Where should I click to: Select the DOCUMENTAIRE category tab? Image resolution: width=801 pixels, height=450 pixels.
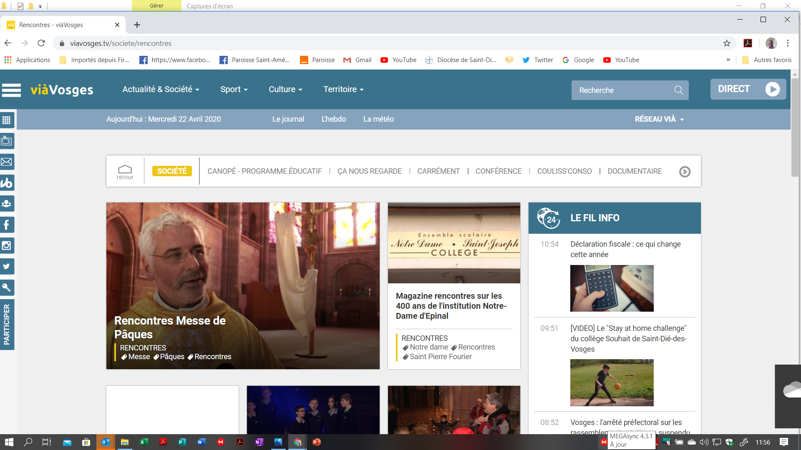pos(634,171)
